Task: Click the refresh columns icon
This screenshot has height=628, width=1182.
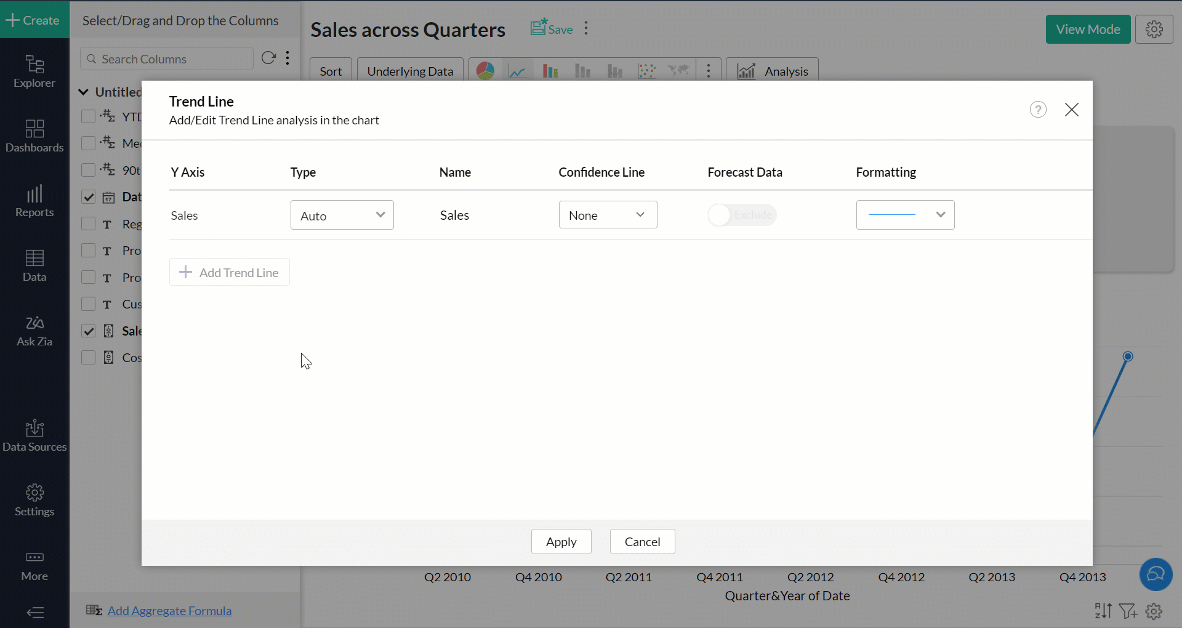Action: coord(268,58)
